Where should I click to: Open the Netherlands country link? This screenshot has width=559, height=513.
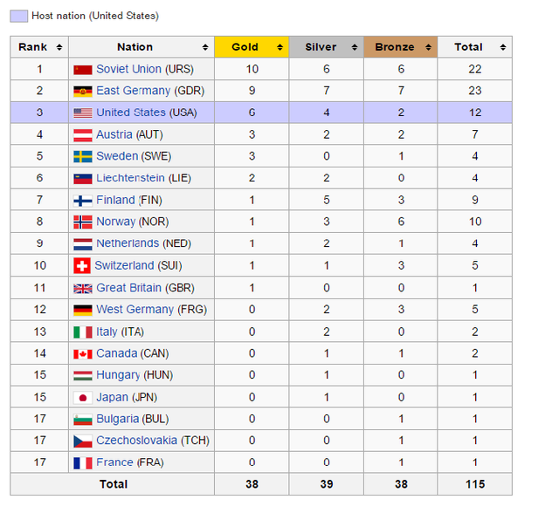click(128, 243)
